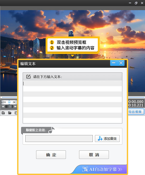Select the 2X playback speed
The image size is (145, 175).
14,102
